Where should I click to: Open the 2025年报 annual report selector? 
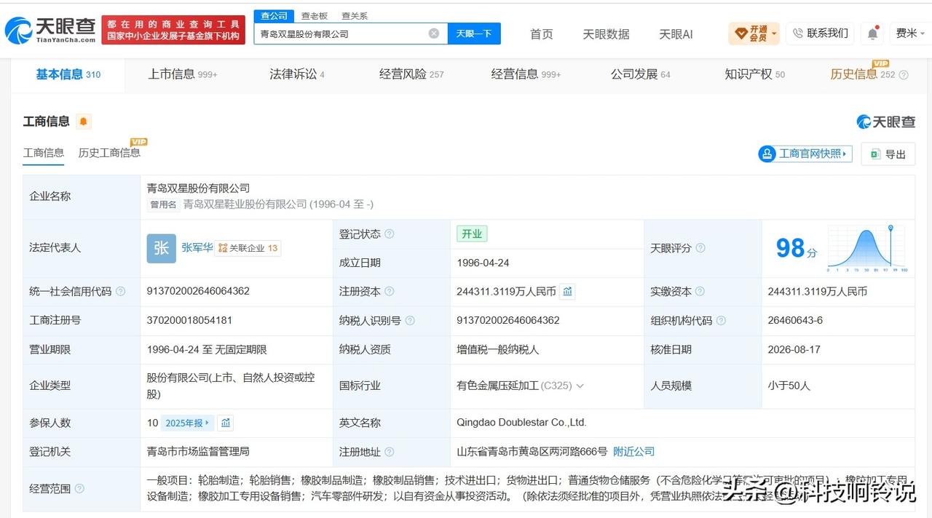(187, 423)
